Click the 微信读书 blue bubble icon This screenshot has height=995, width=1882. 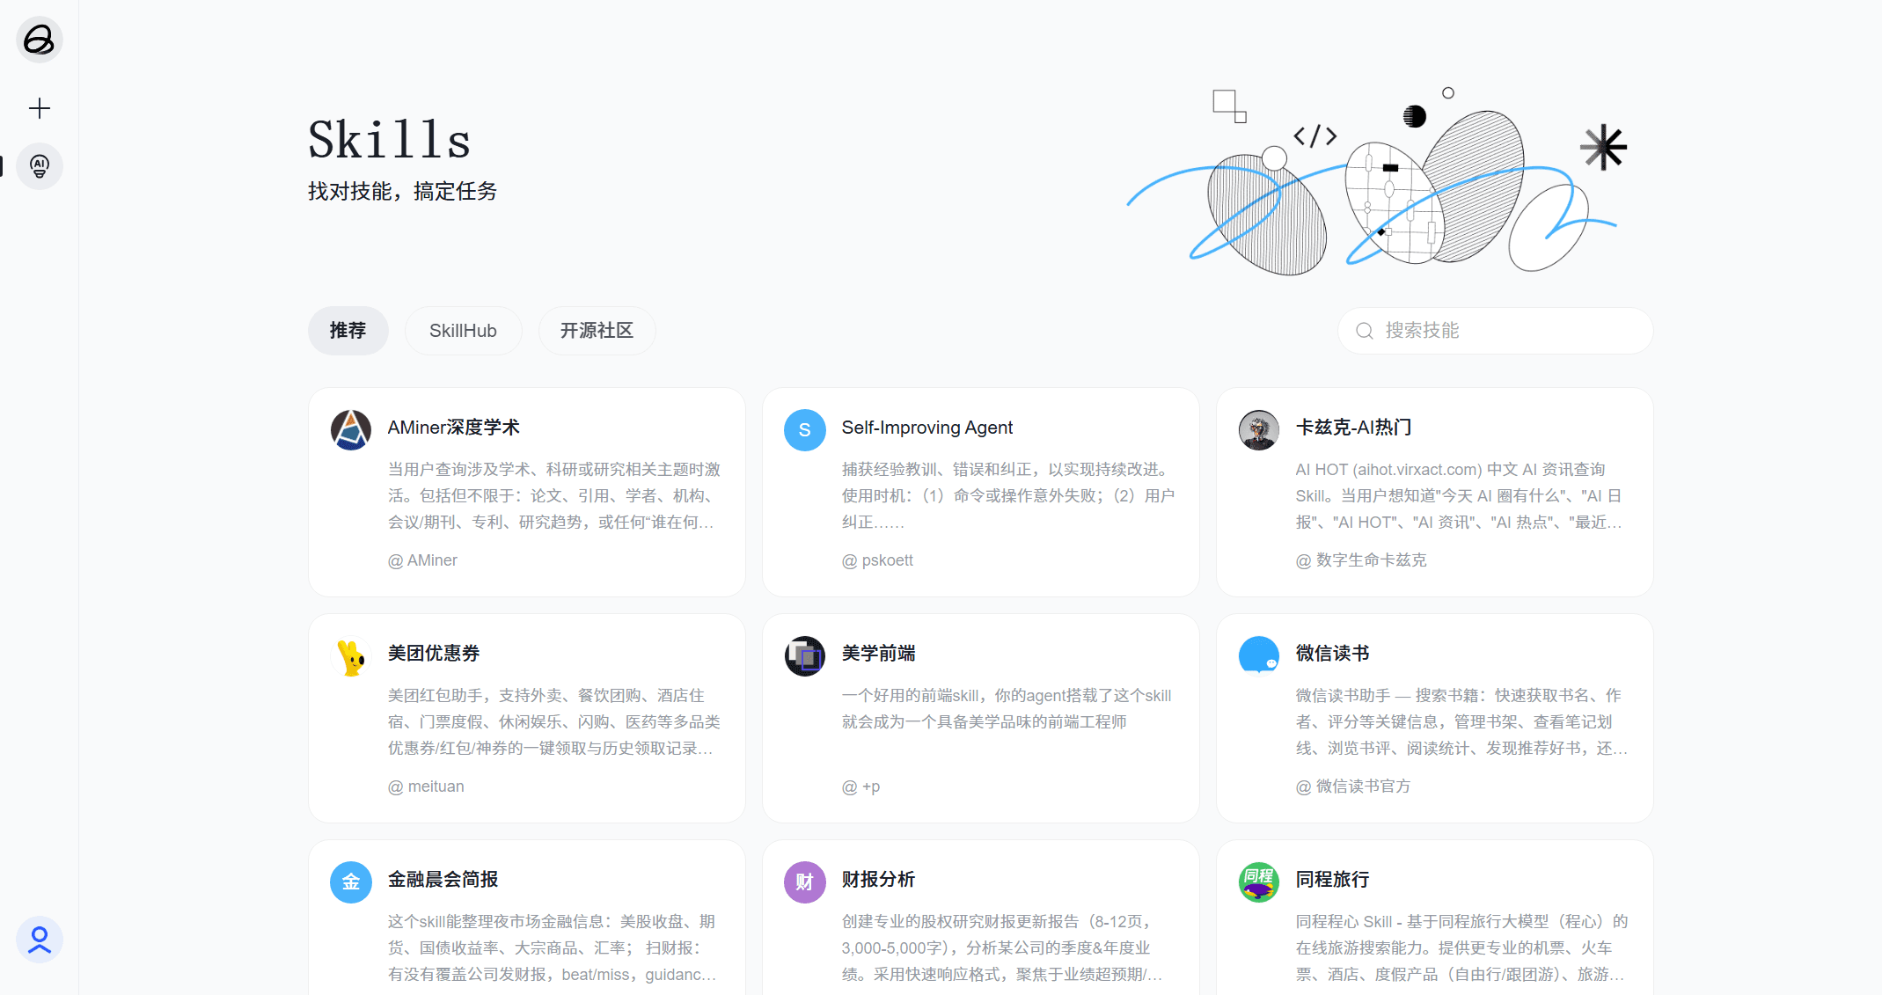pos(1259,656)
